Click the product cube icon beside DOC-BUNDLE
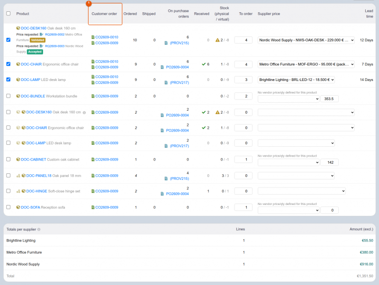The height and width of the screenshot is (285, 379). [x=18, y=96]
